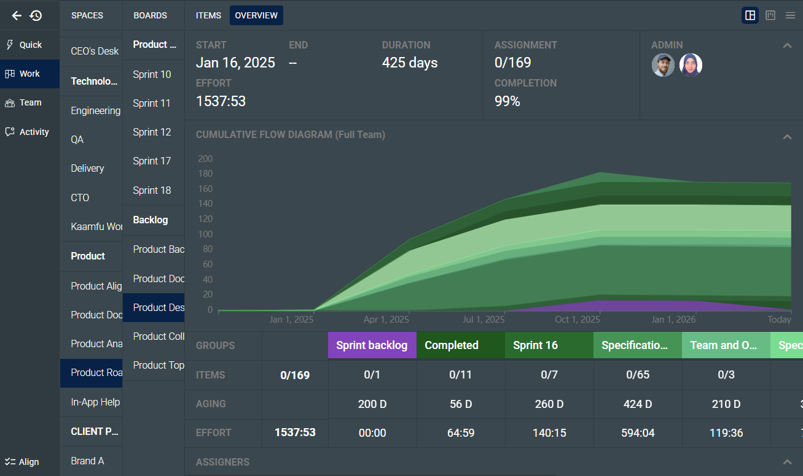Click the dark green Completed group header
The image size is (803, 476).
460,345
